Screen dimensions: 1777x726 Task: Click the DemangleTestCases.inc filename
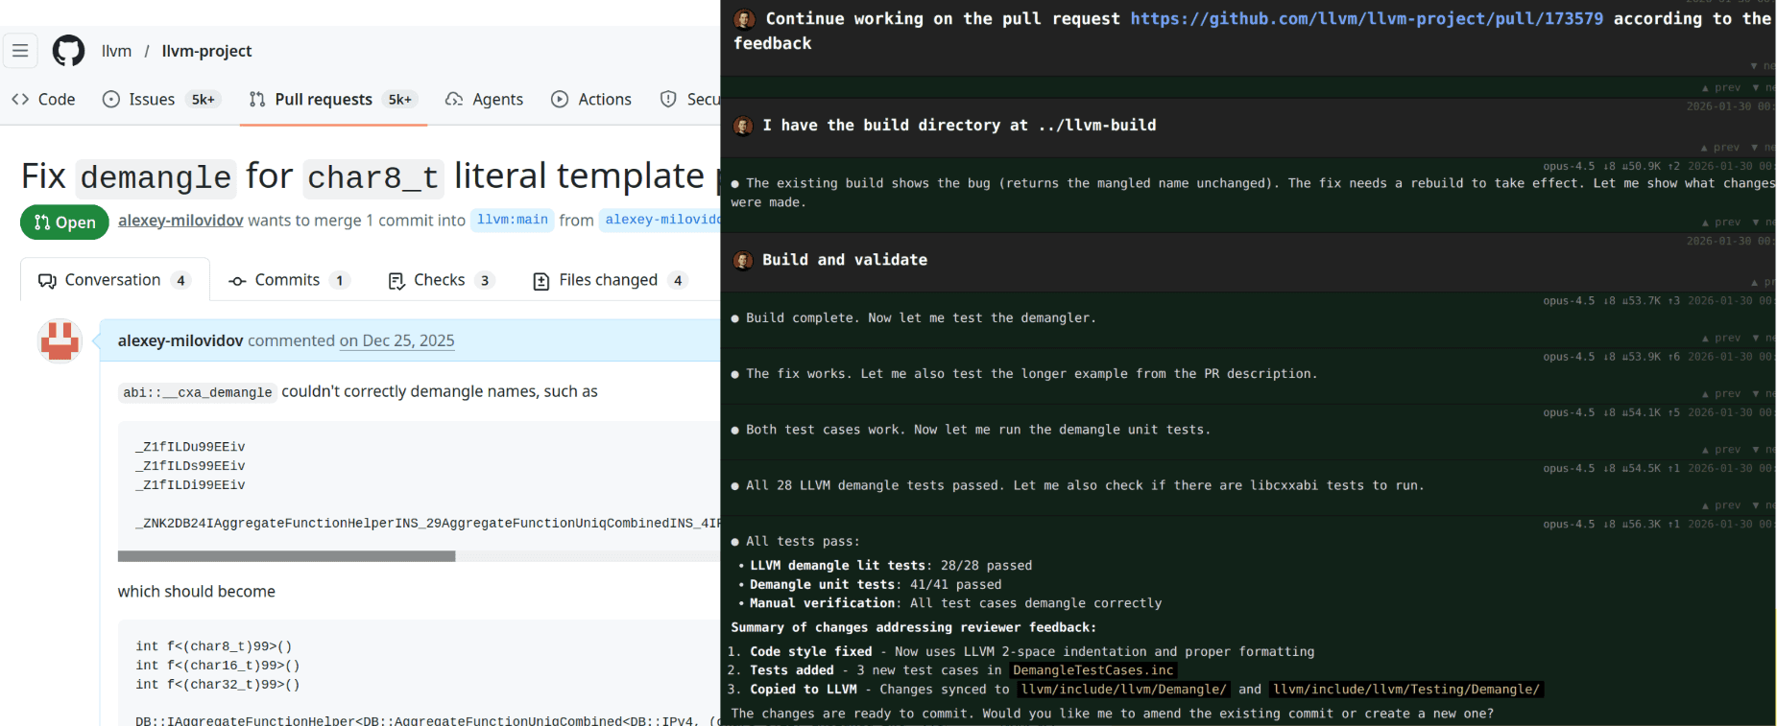click(x=1093, y=670)
